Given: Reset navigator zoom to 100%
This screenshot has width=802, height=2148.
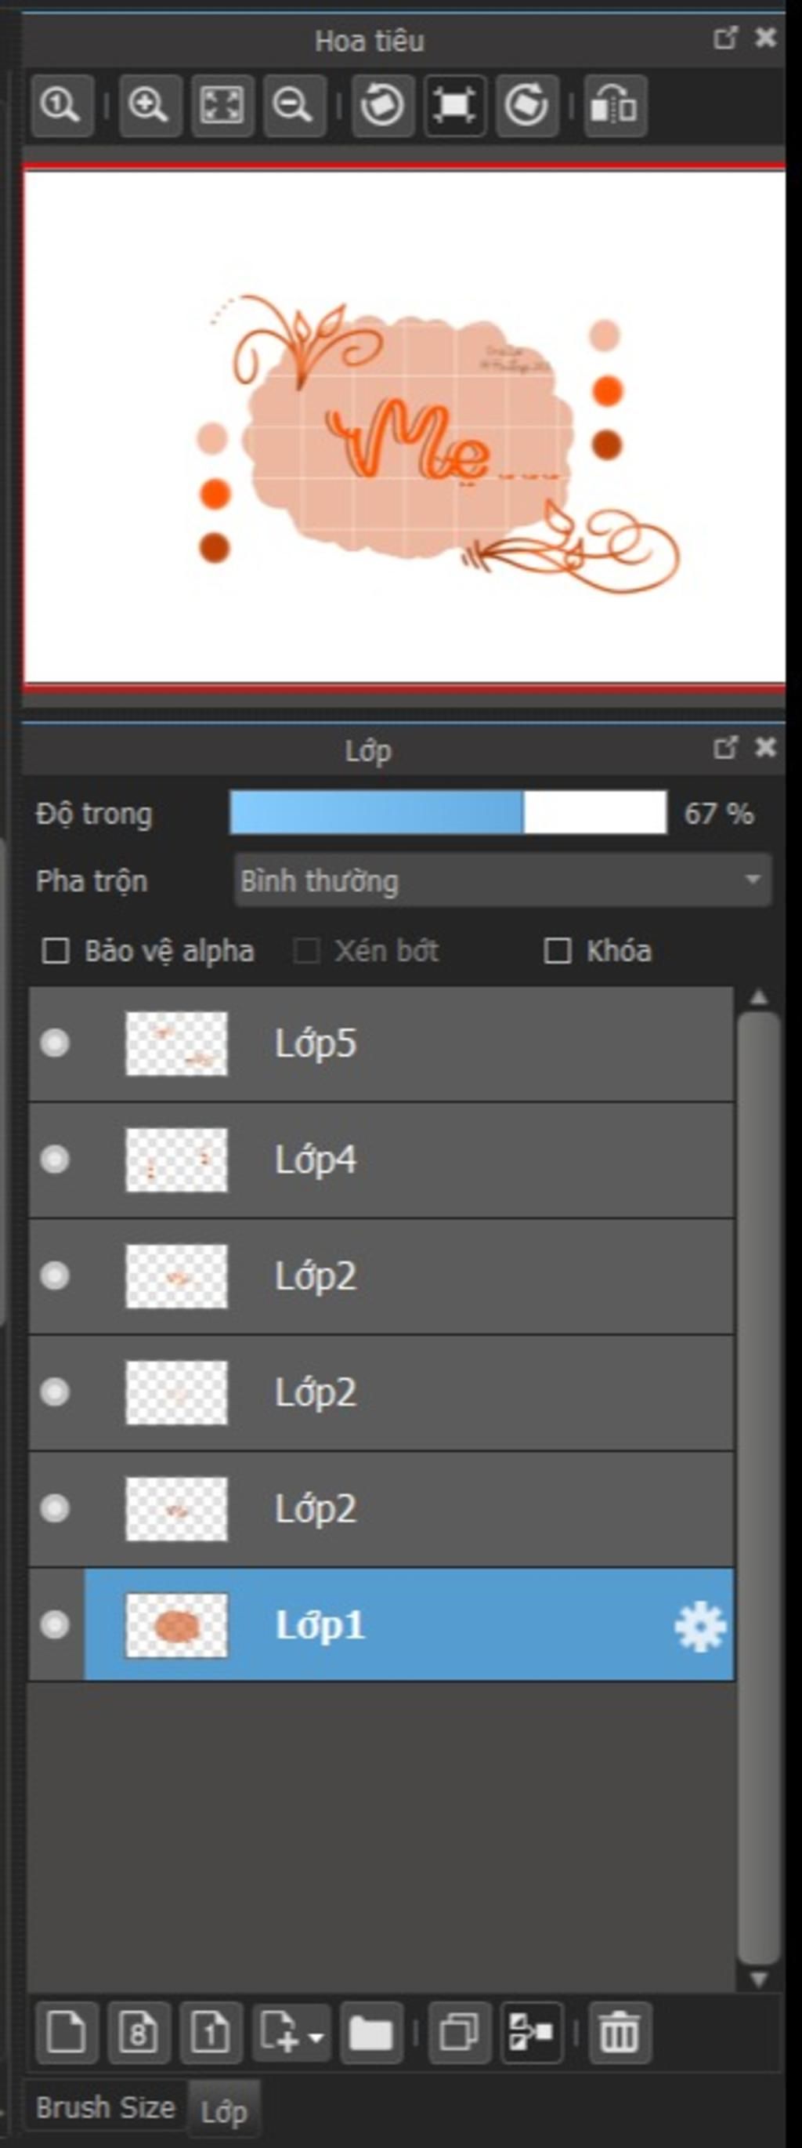Looking at the screenshot, I should [x=62, y=105].
